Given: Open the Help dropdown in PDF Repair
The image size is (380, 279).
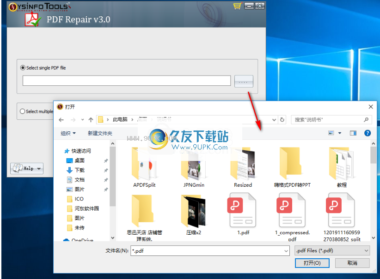Looking at the screenshot, I should pos(27,168).
